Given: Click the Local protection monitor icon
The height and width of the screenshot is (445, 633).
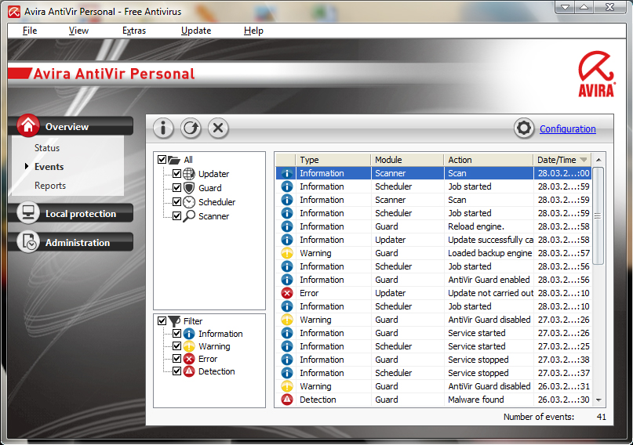Looking at the screenshot, I should pos(28,213).
